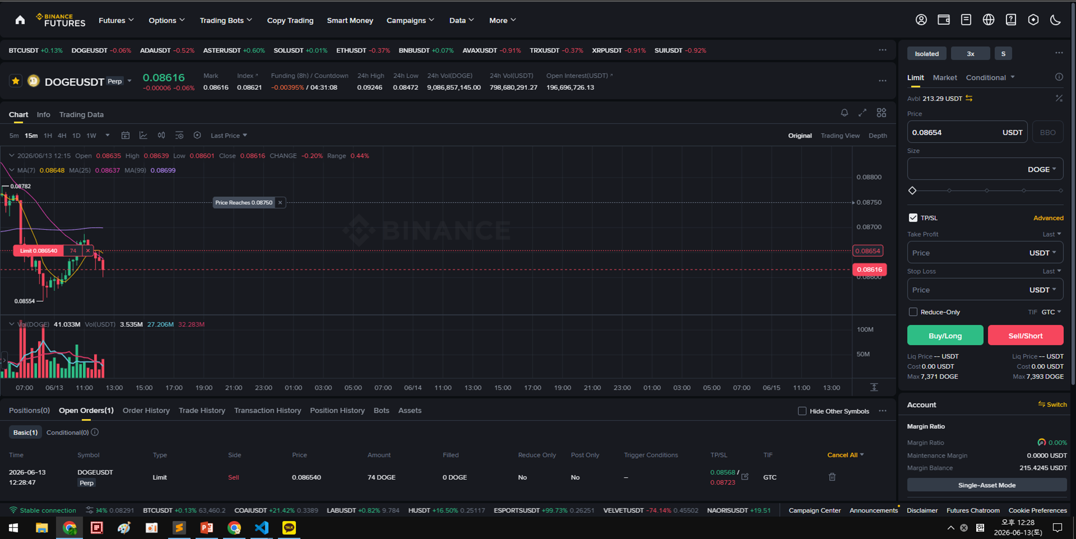Cancel the Limit 0.086540 chart order label
Viewport: 1076px width, 539px height.
(88, 251)
